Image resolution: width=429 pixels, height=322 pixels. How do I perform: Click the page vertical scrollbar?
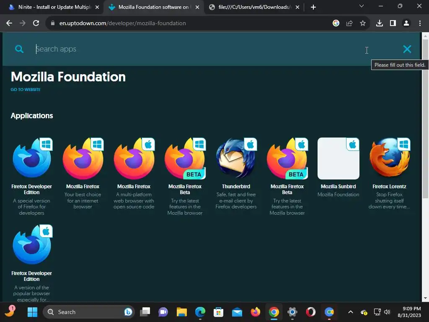(426, 119)
